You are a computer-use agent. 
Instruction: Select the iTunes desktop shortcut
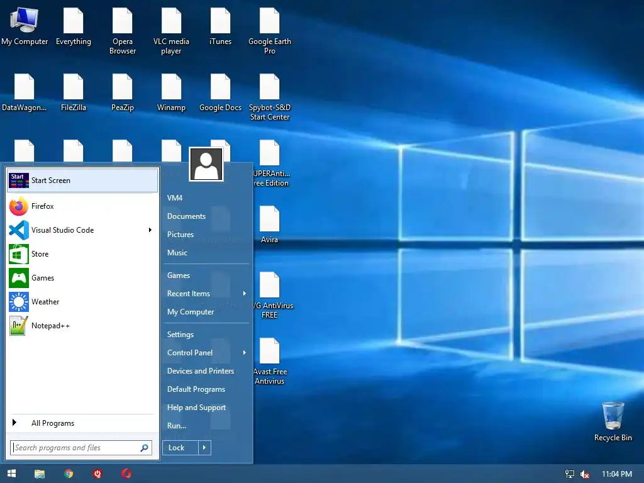tap(220, 25)
